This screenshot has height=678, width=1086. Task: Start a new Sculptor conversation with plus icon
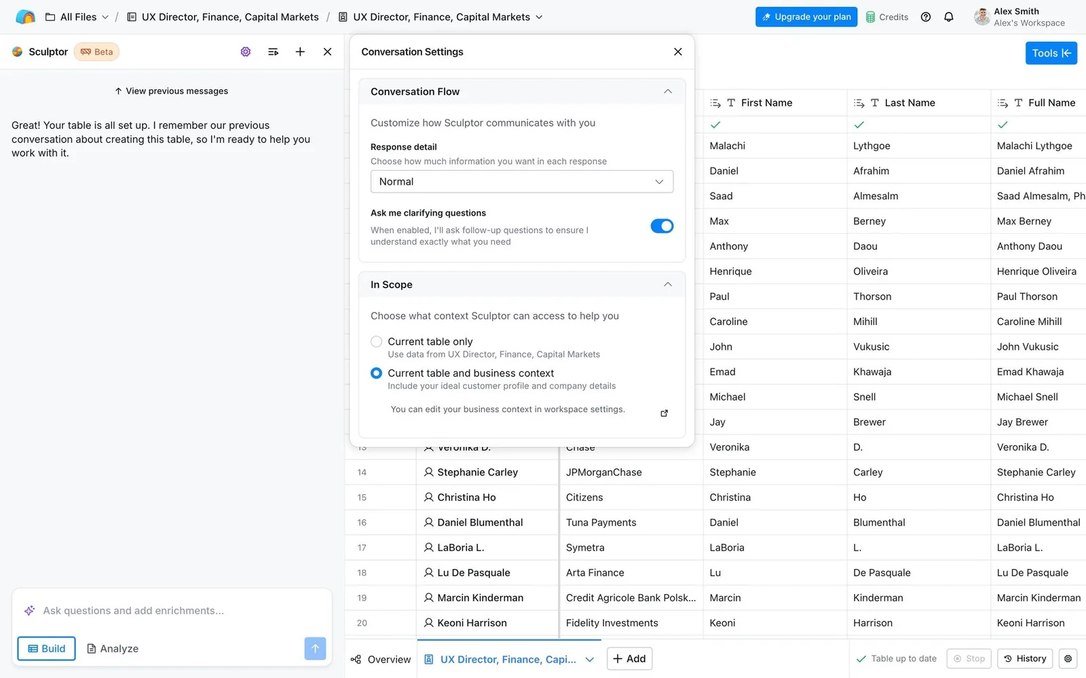point(300,52)
